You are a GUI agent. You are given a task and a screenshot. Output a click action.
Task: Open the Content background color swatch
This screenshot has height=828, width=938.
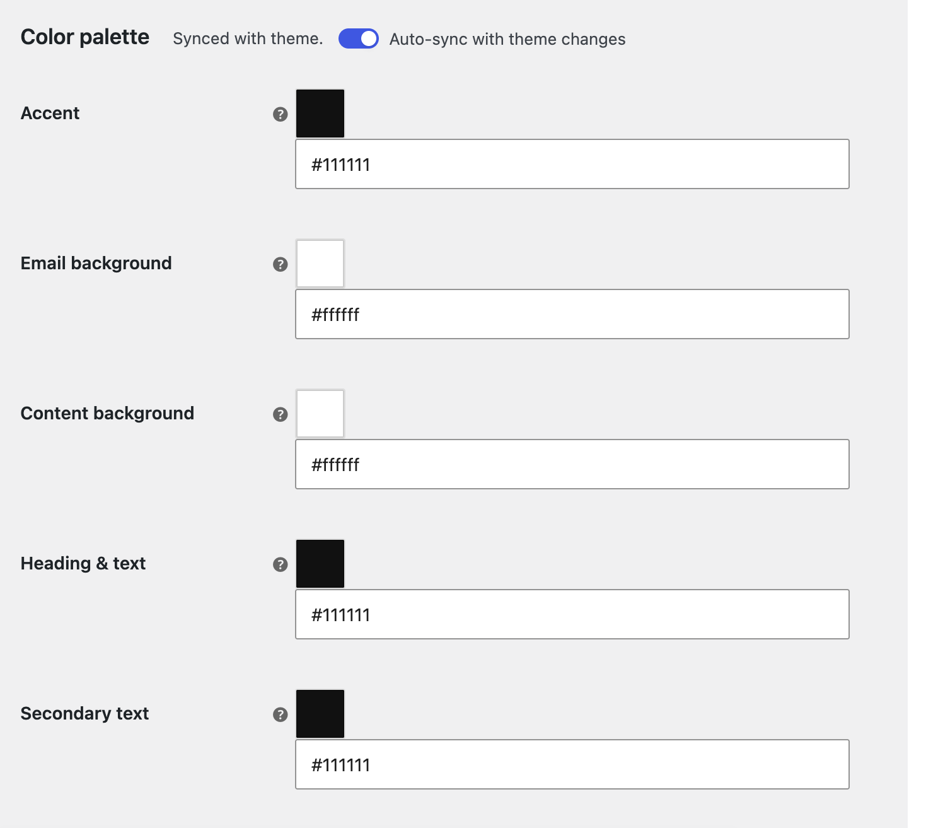(x=320, y=414)
